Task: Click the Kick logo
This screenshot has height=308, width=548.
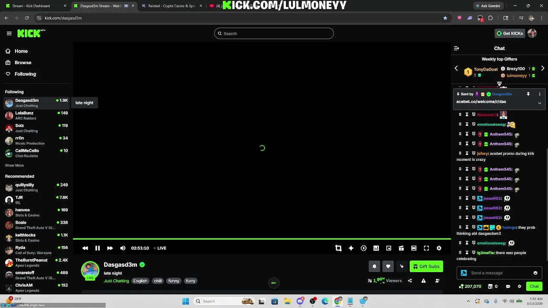Action: tap(31, 33)
